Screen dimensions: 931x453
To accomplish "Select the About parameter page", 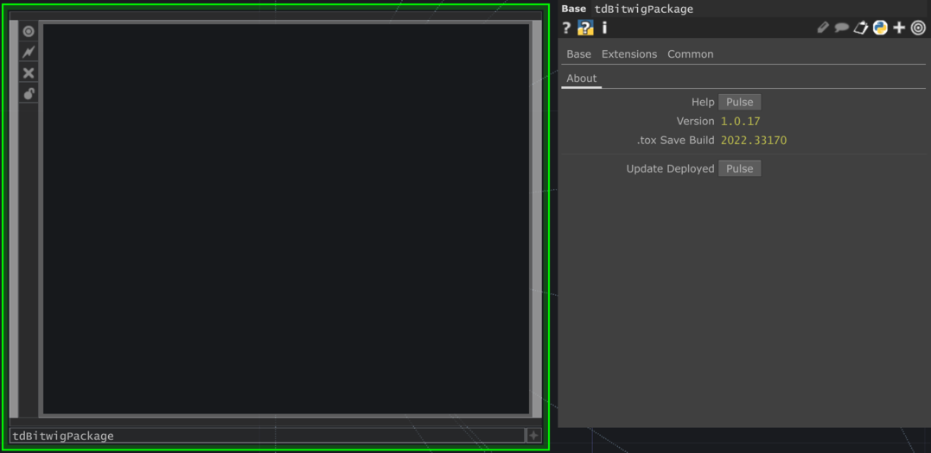I will pyautogui.click(x=581, y=78).
